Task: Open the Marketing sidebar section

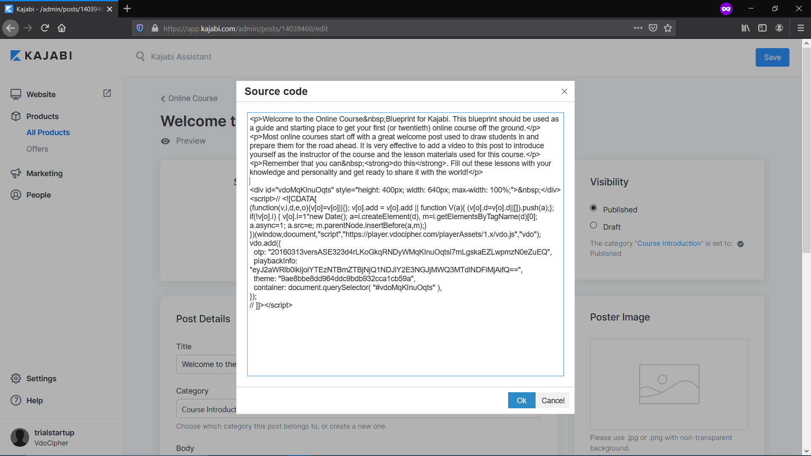Action: (44, 174)
